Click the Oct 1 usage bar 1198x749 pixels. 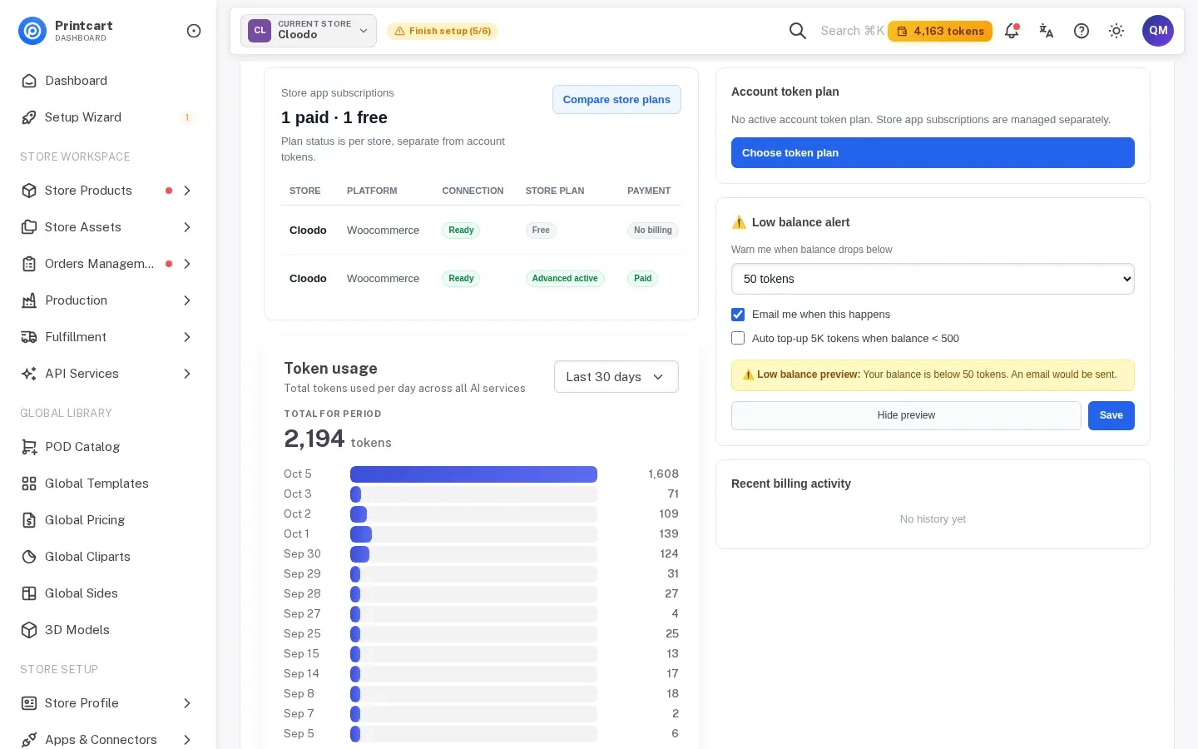pyautogui.click(x=361, y=534)
